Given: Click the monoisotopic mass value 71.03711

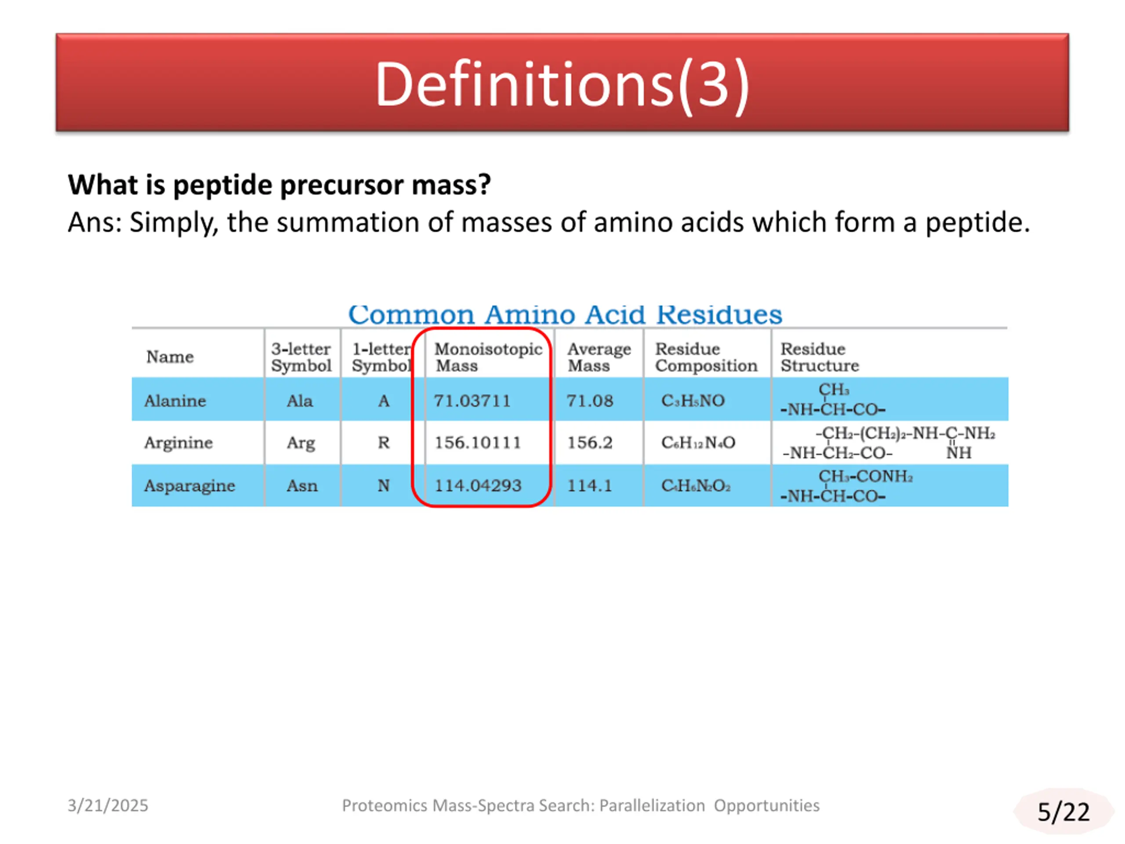Looking at the screenshot, I should point(472,401).
